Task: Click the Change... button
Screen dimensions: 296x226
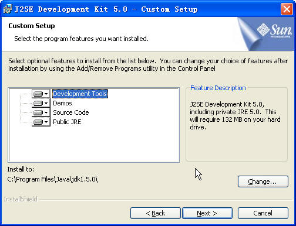Action: 263,182
